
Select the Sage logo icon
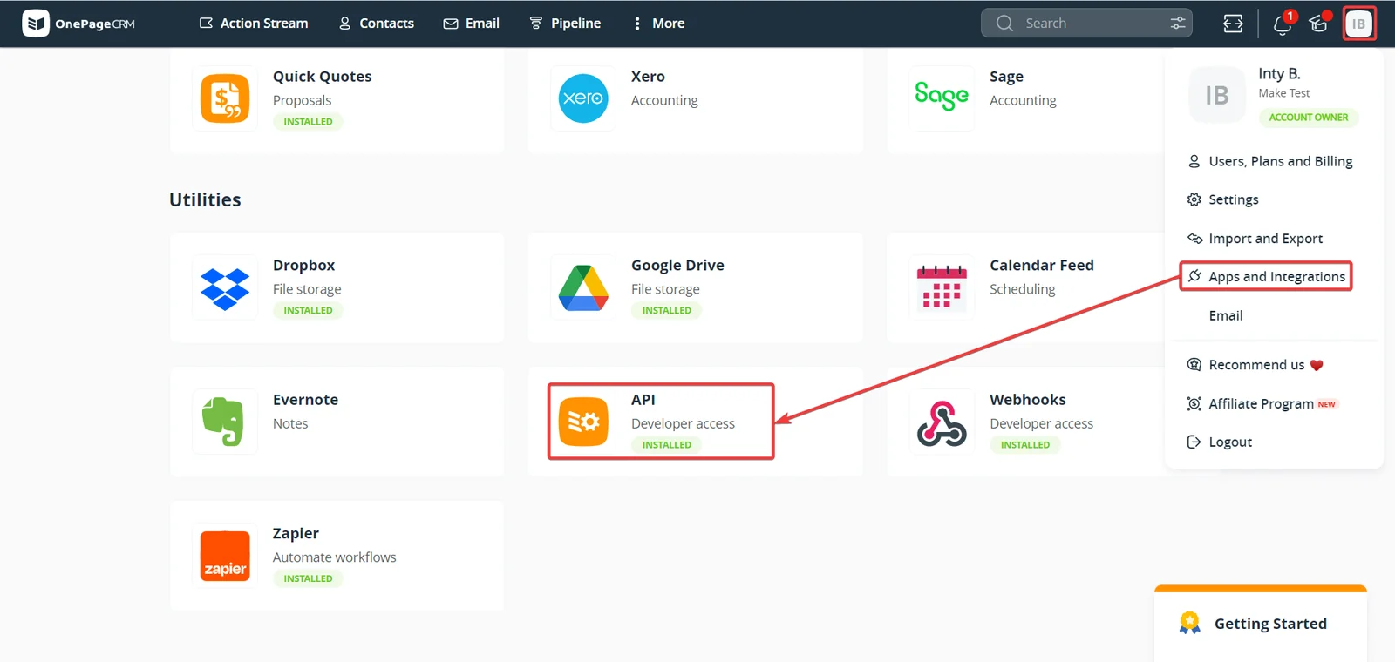942,95
